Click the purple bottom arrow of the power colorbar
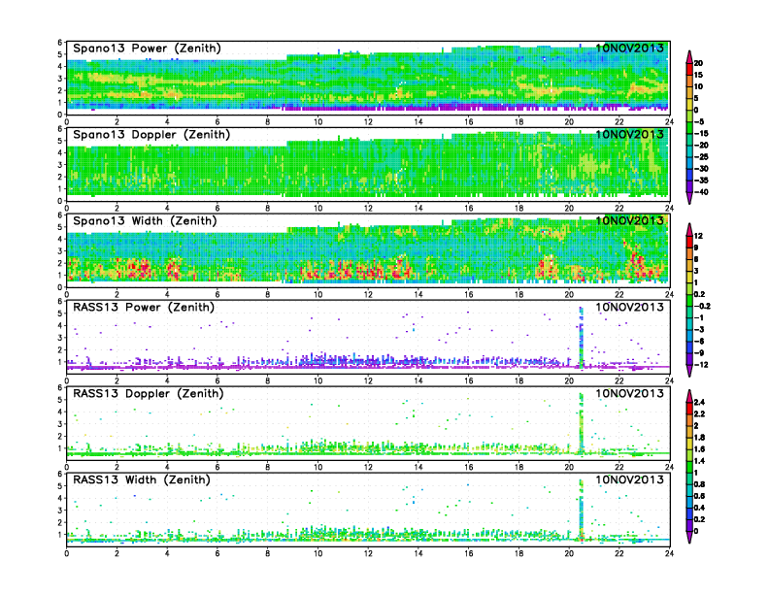Image resolution: width=769 pixels, height=594 pixels. [x=689, y=198]
